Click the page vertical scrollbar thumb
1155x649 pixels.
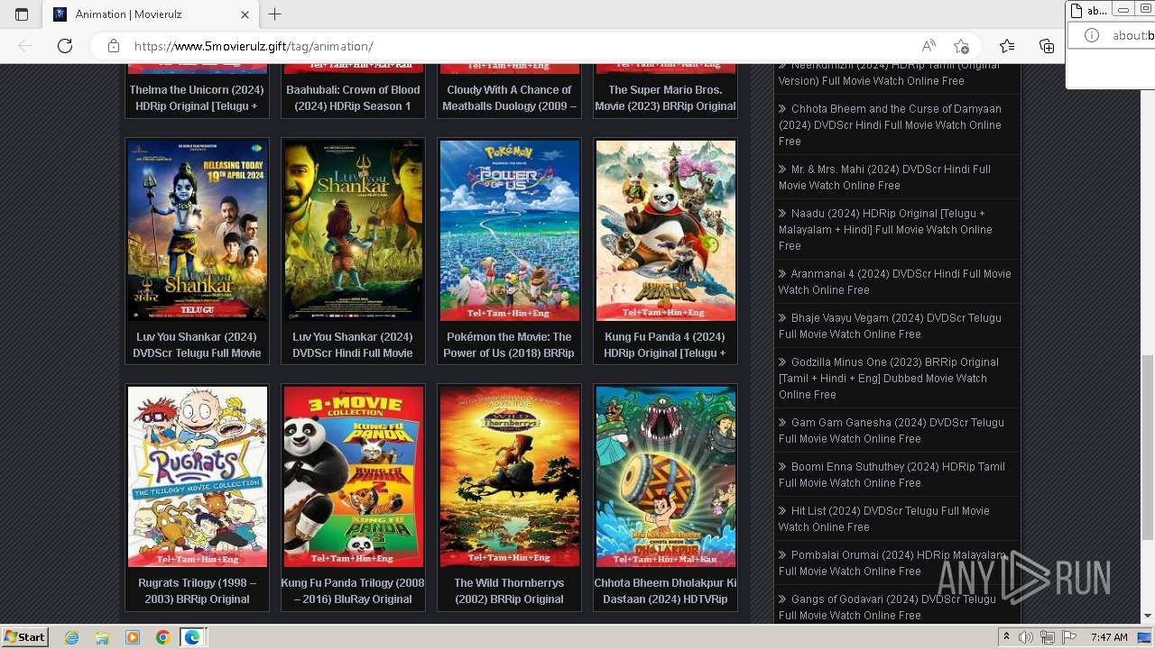pyautogui.click(x=1148, y=446)
